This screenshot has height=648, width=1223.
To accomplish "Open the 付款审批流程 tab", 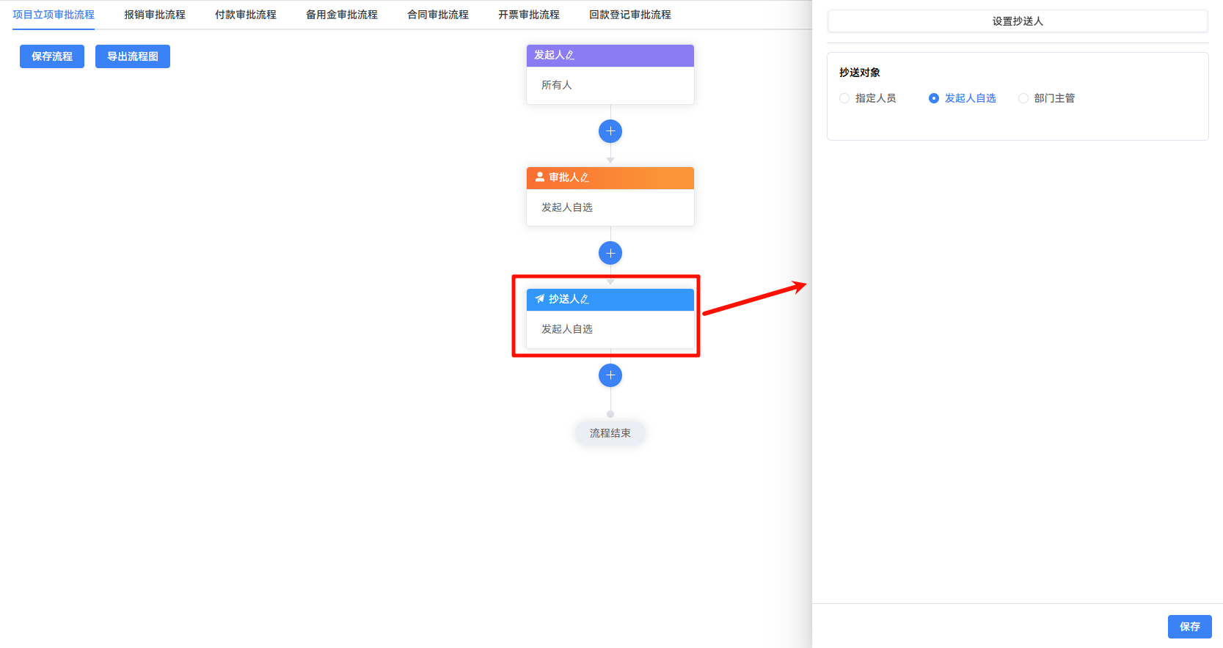I will (x=246, y=15).
